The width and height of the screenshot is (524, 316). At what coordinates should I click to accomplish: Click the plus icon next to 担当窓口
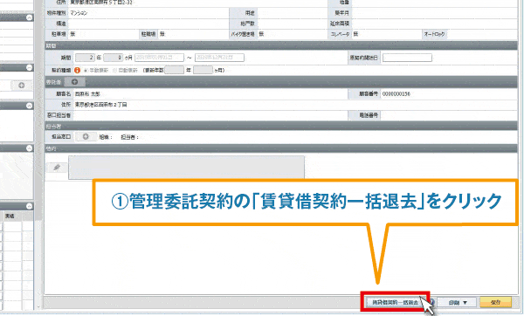[86, 137]
